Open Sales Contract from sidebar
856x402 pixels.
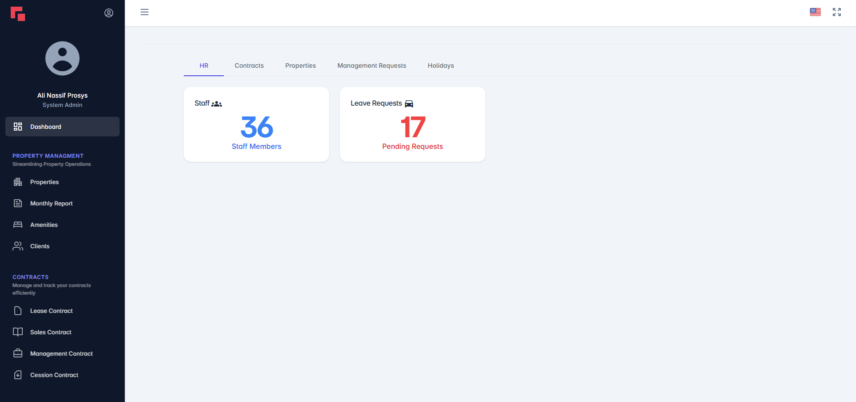click(51, 332)
